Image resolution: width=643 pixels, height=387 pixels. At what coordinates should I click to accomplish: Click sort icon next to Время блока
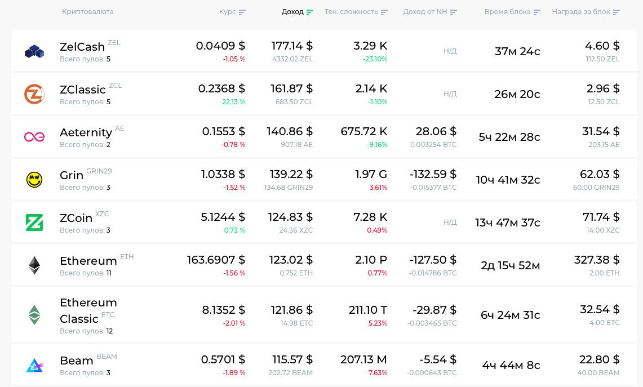tap(537, 12)
